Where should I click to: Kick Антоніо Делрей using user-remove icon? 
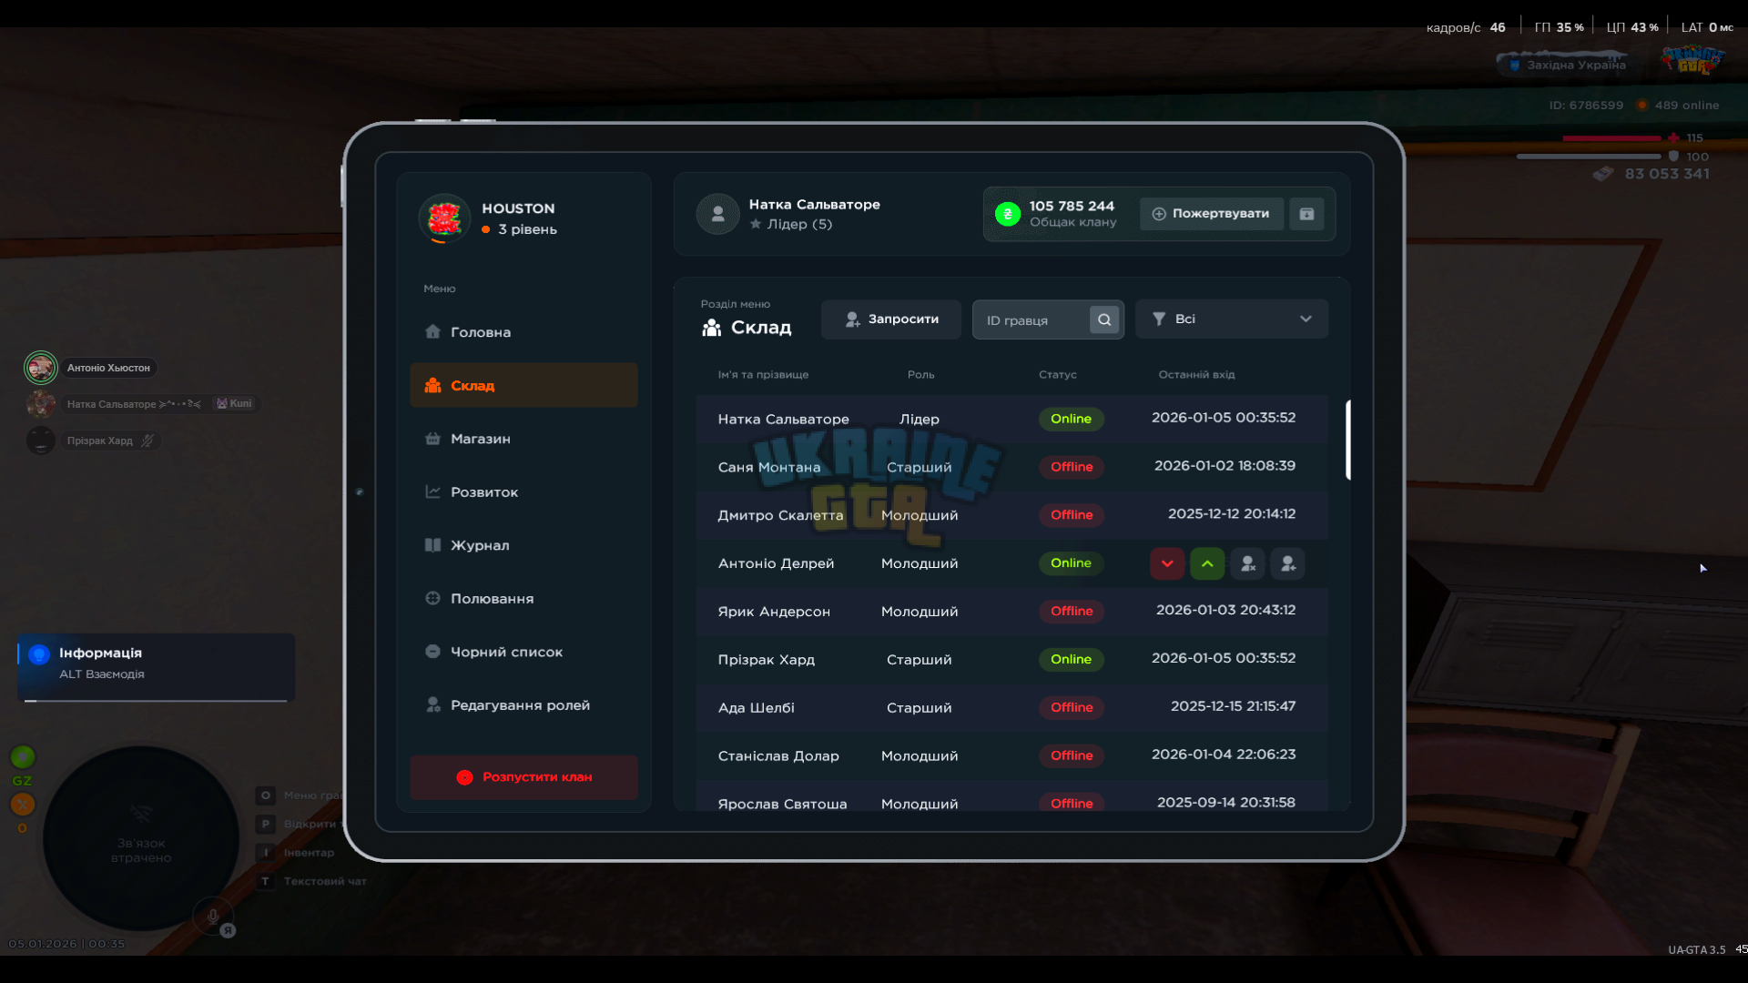pos(1247,563)
